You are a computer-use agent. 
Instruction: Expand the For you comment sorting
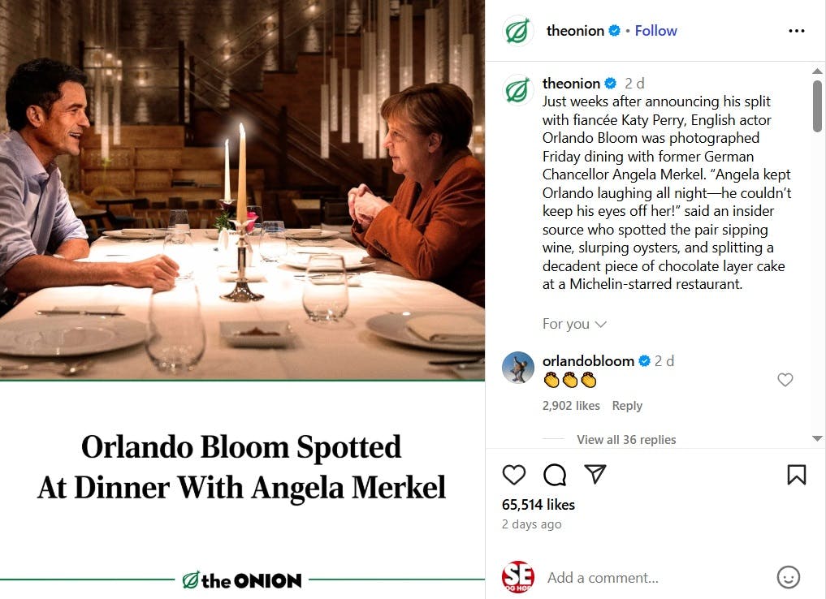coord(574,324)
